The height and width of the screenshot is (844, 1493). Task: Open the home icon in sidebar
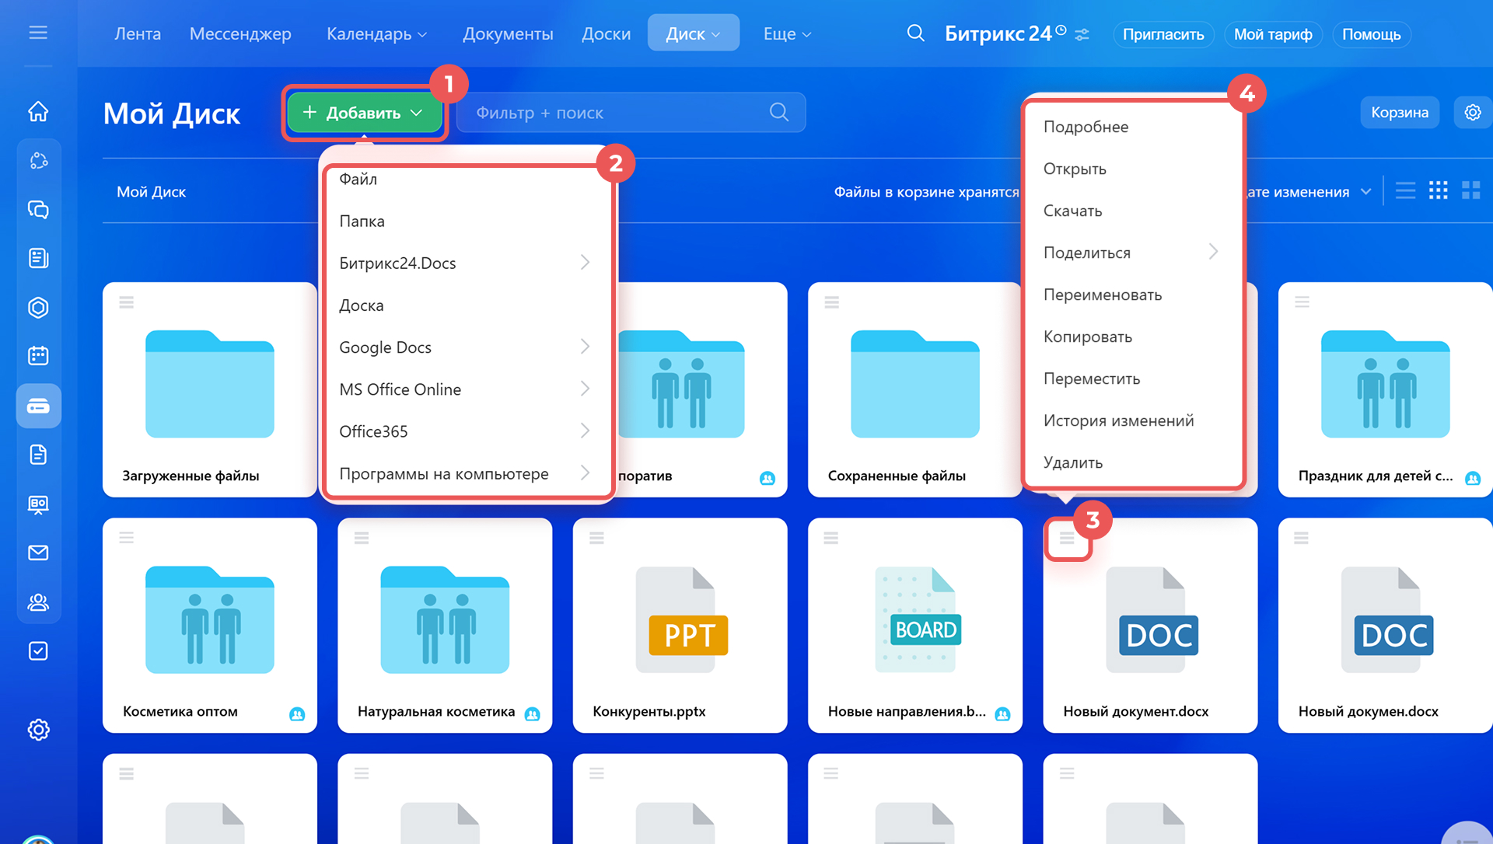38,112
